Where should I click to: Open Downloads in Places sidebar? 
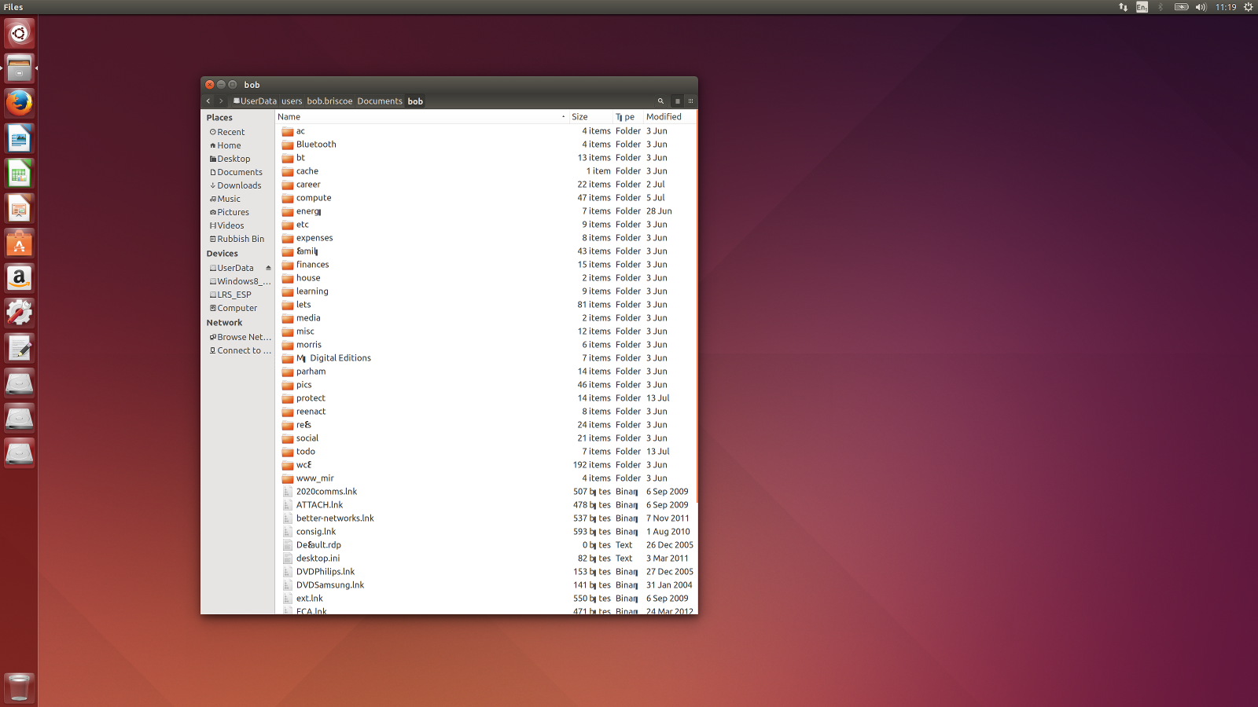point(239,185)
